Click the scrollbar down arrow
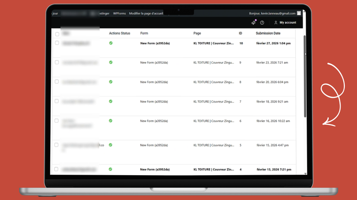Image resolution: width=357 pixels, height=200 pixels. click(305, 174)
